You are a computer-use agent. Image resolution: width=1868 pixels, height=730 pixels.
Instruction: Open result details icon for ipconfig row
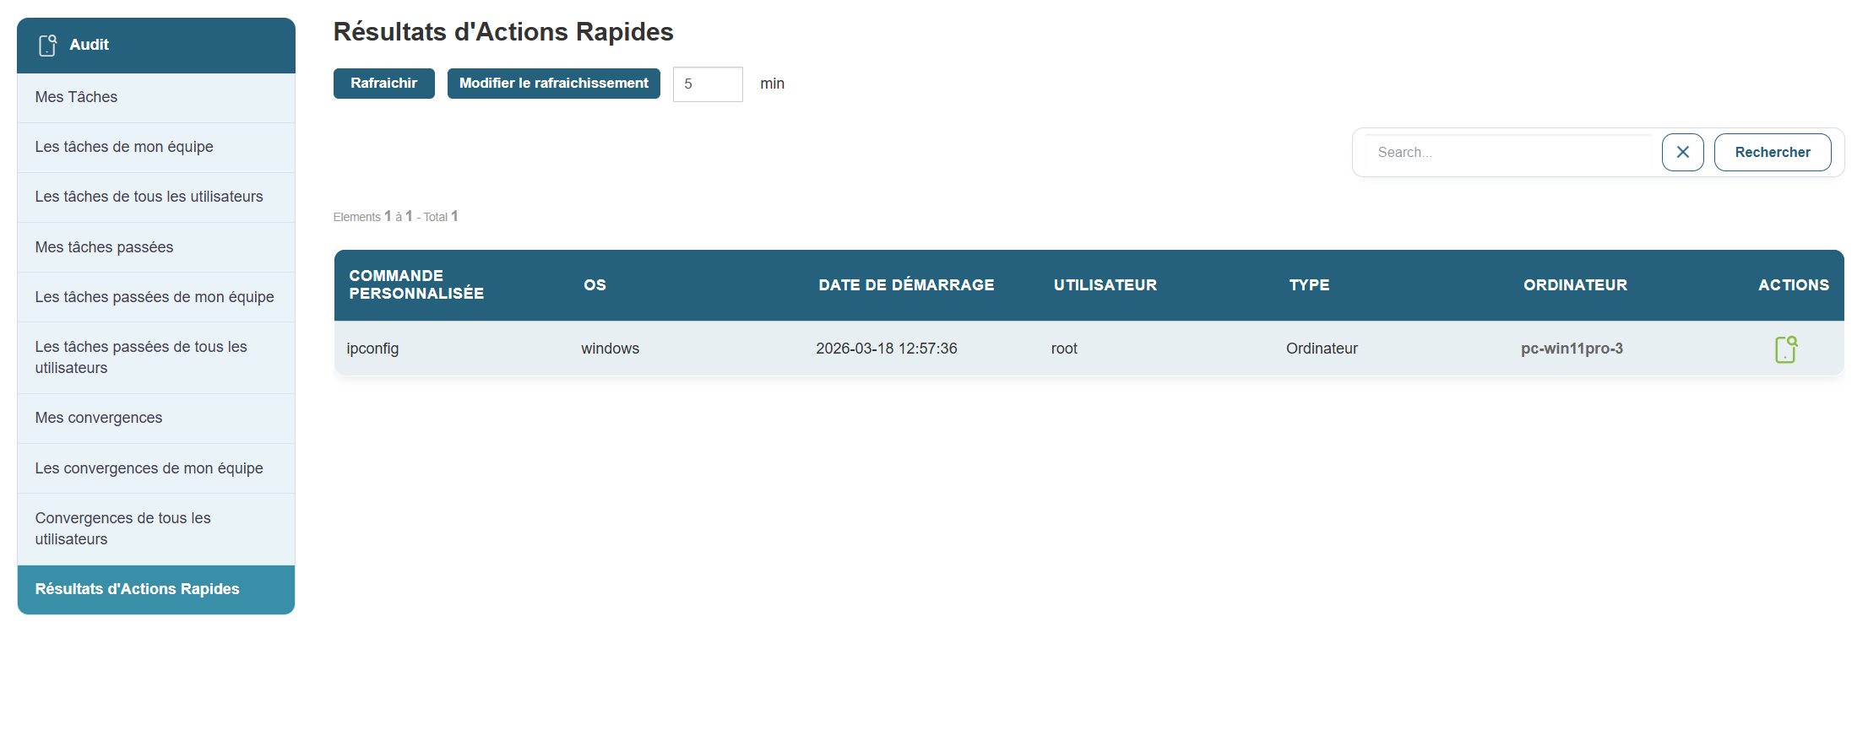[1785, 349]
